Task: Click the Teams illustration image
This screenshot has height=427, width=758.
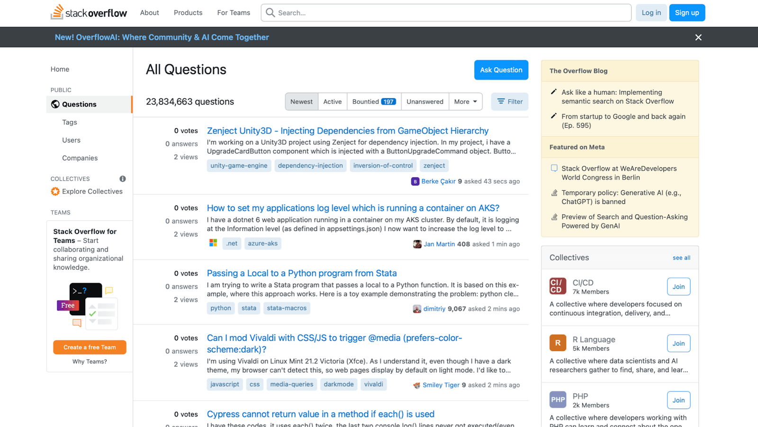Action: (88, 306)
